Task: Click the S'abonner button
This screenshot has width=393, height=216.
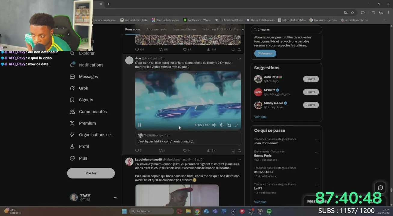Action: coord(265,53)
